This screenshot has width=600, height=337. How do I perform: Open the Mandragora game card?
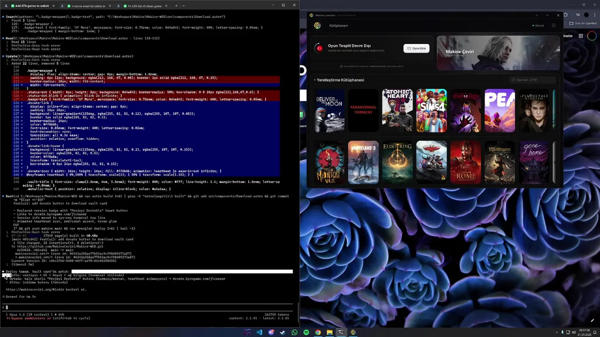click(x=500, y=162)
